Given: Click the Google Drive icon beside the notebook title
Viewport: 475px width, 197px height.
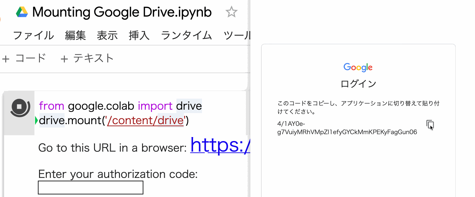Looking at the screenshot, I should point(22,12).
